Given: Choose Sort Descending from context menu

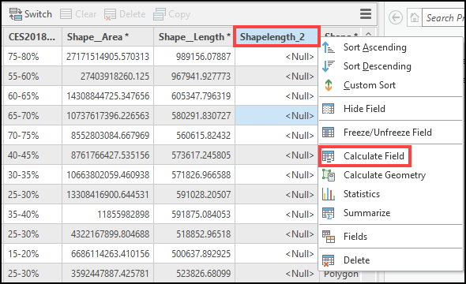Looking at the screenshot, I should (x=390, y=66).
